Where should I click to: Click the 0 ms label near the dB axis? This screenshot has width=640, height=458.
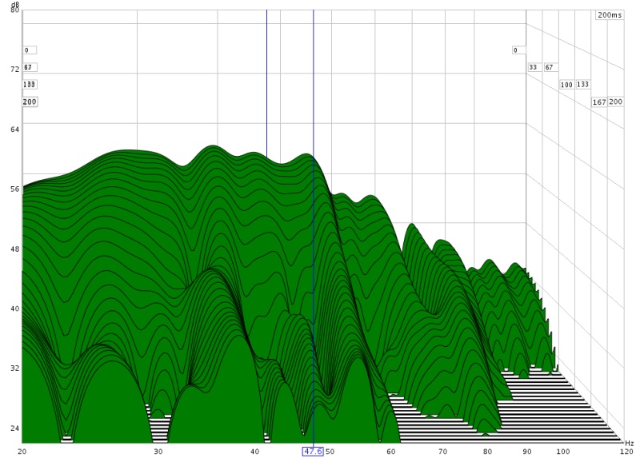pyautogui.click(x=26, y=50)
